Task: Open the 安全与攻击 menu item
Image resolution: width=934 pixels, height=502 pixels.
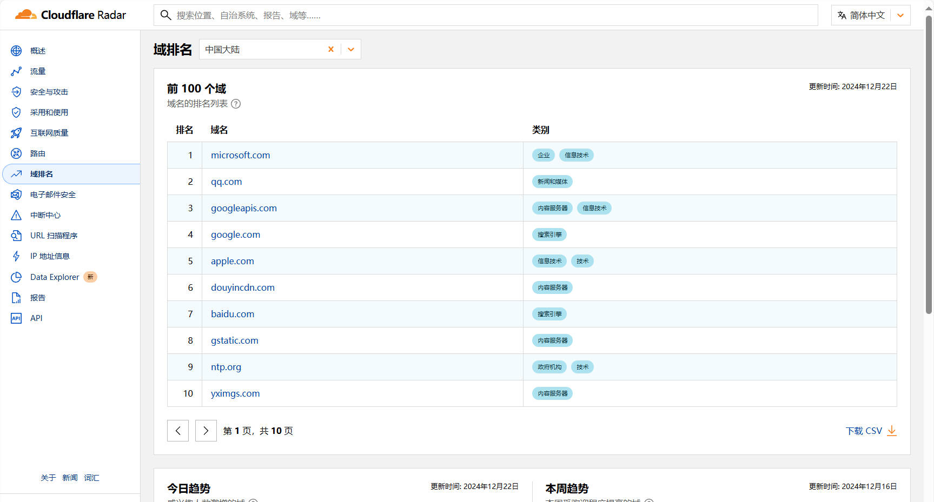Action: point(49,92)
